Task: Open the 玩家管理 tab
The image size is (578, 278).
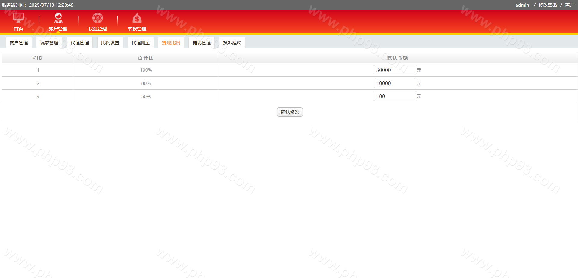Action: [49, 43]
